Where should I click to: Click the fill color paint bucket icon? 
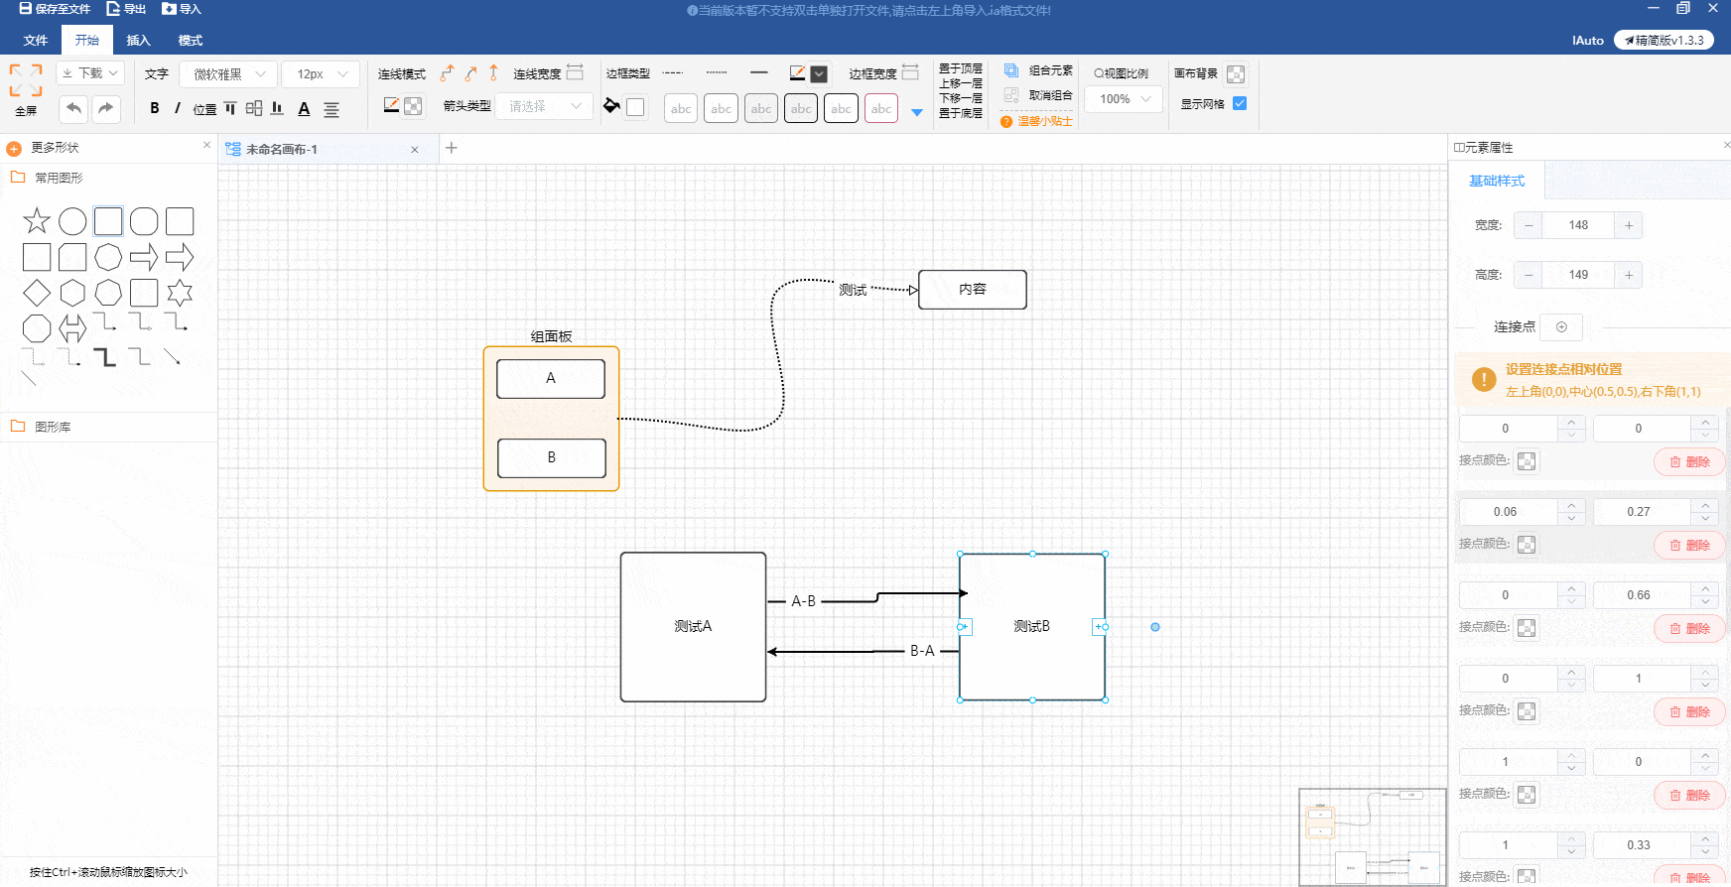[612, 106]
